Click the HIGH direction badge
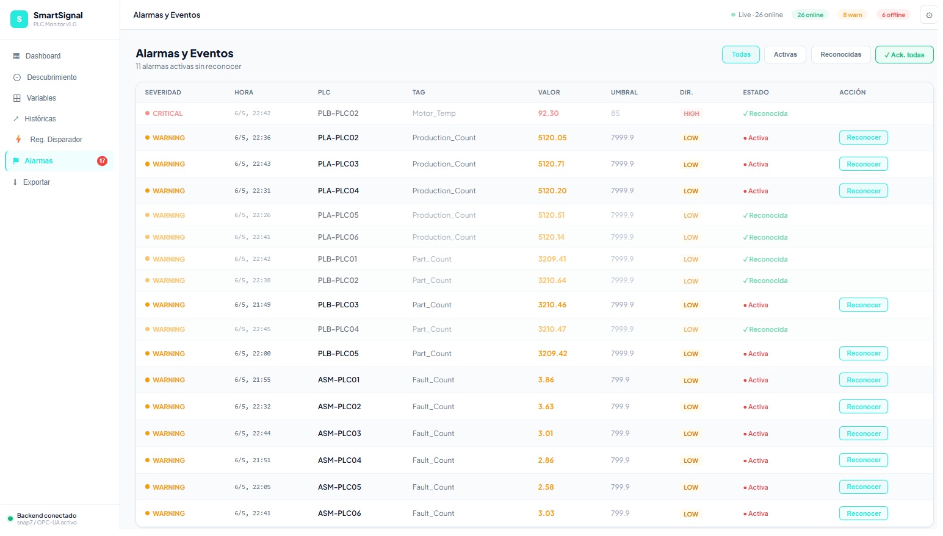The height and width of the screenshot is (536, 943). click(692, 114)
